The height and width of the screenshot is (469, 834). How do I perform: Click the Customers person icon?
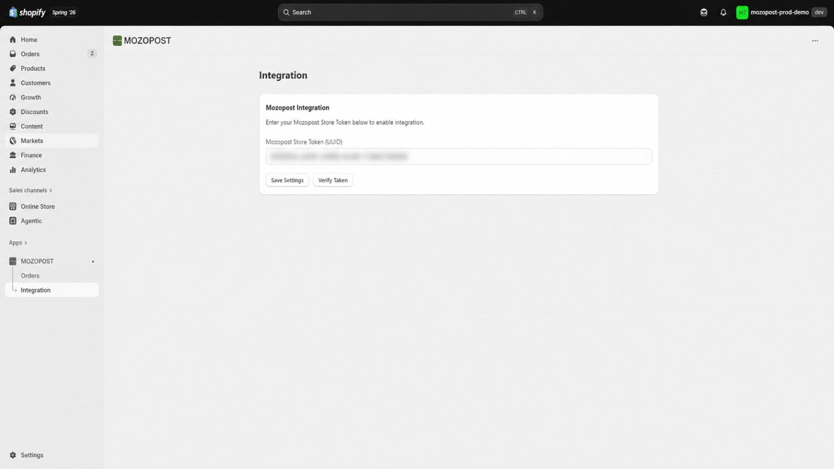point(13,83)
